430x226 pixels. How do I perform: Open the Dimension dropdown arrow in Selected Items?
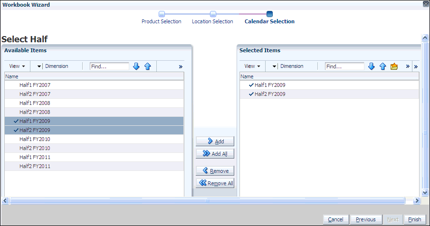(274, 66)
